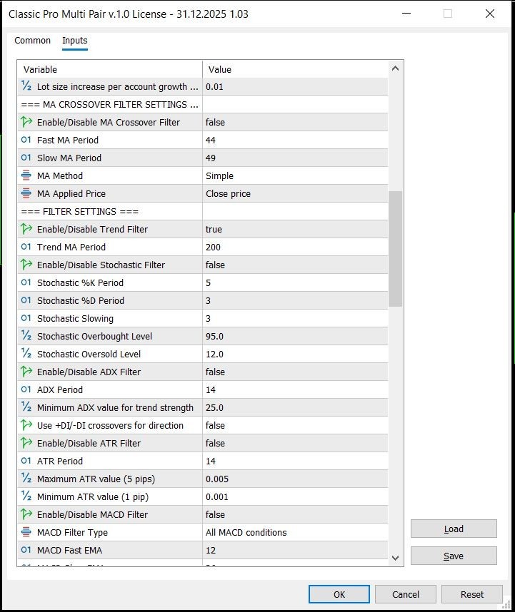
Task: Click the enum icon beside MA Applied Price
Action: (26, 193)
